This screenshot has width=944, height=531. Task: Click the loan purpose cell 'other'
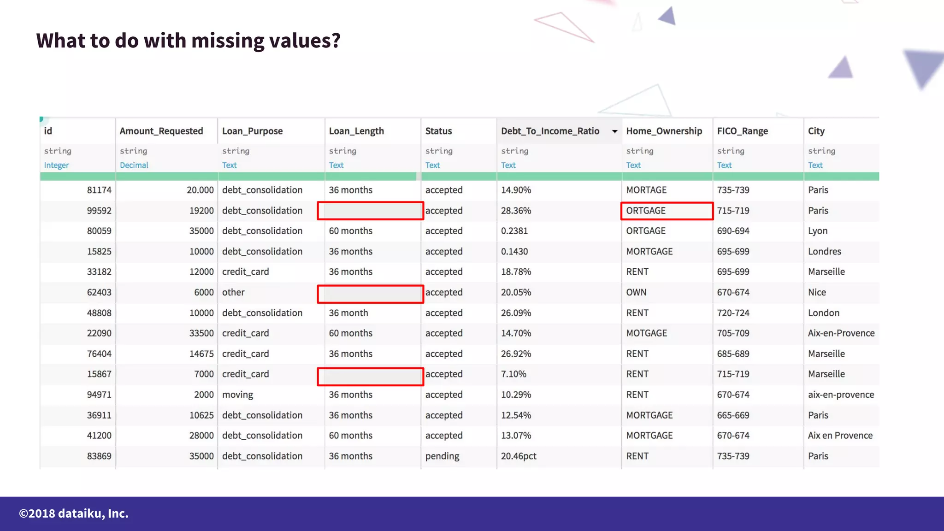pyautogui.click(x=233, y=292)
